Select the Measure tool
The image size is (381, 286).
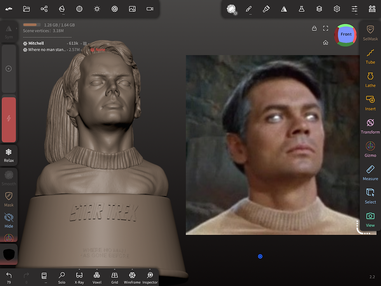370,173
